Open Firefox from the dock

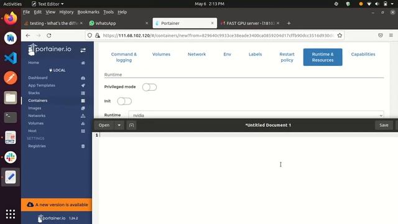(11, 18)
